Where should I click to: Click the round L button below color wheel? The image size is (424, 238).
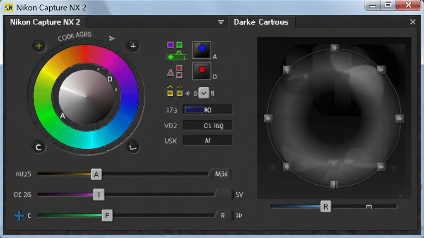(x=133, y=148)
